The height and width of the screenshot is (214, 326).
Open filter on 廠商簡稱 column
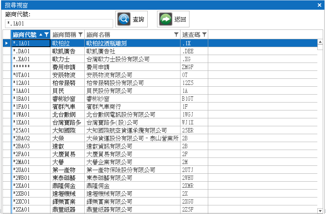click(x=80, y=35)
